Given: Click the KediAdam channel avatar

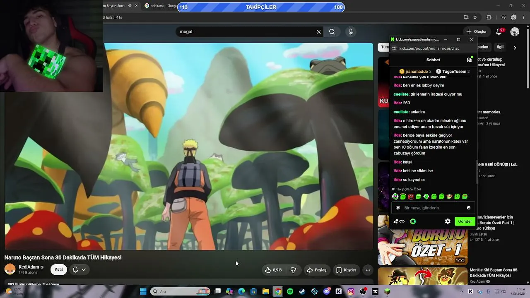Looking at the screenshot, I should pyautogui.click(x=10, y=269).
